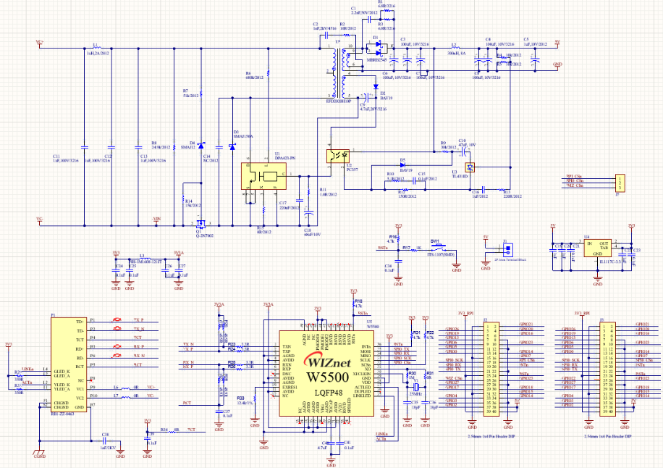The width and height of the screenshot is (663, 468).
Task: Select the R6 680k resistor
Action: click(269, 73)
